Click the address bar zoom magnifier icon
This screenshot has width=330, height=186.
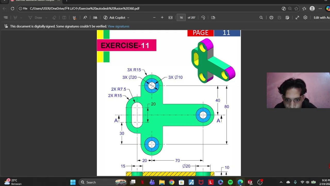tap(290, 9)
